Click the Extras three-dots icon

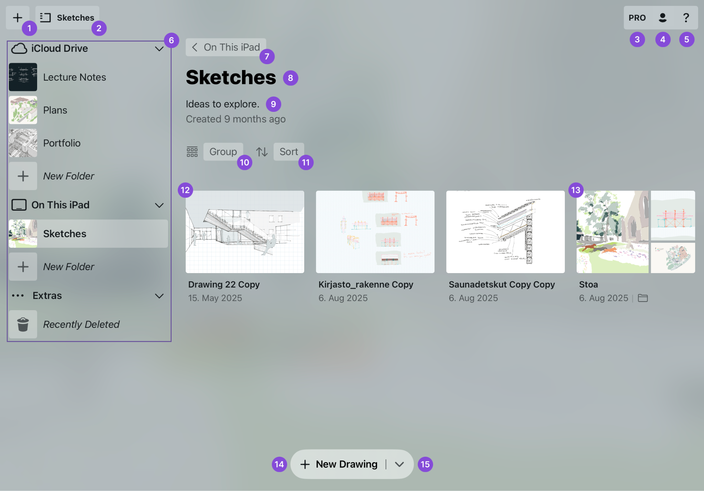click(x=18, y=295)
